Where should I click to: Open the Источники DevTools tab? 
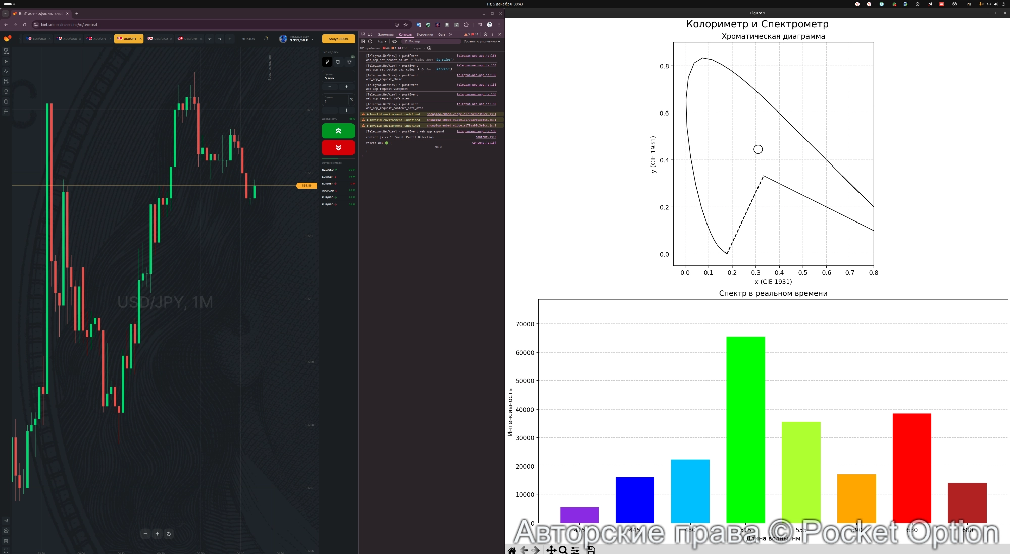[x=425, y=34]
